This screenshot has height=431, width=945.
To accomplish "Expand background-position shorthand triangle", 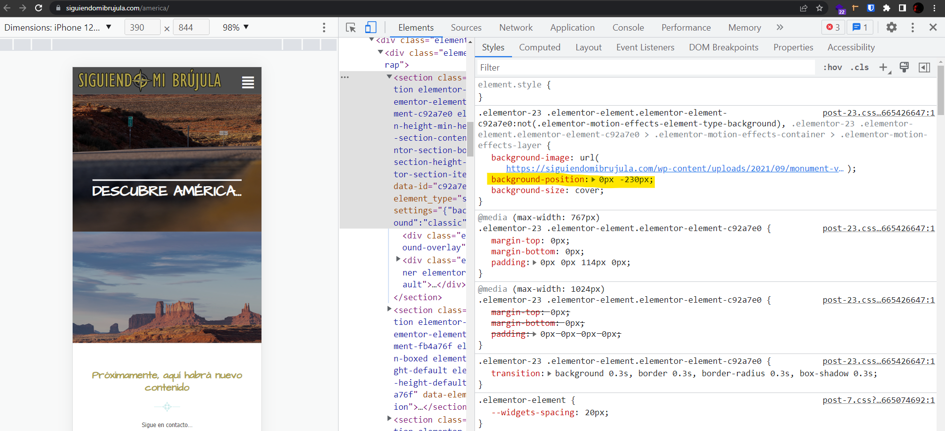I will point(594,180).
